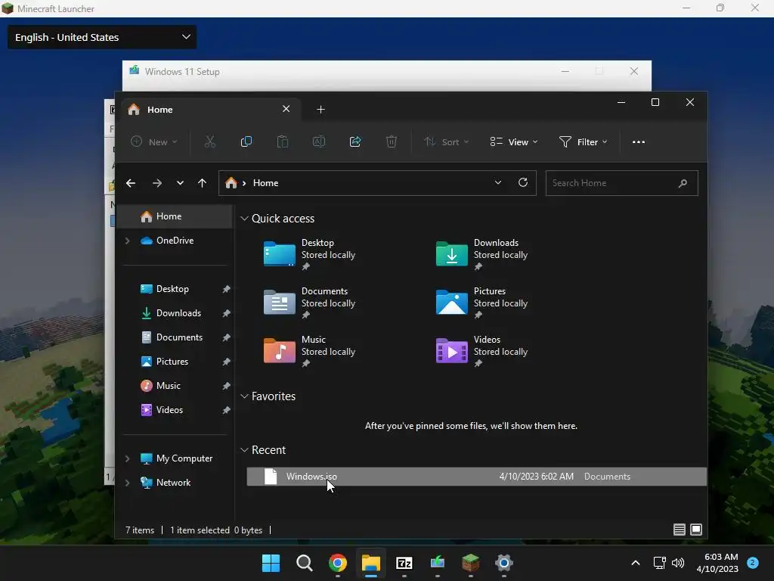The height and width of the screenshot is (581, 774).
Task: Click Home in the address bar
Action: pyautogui.click(x=265, y=183)
